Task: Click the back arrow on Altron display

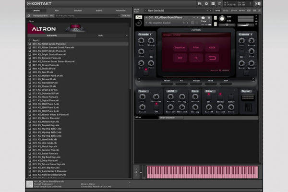Action: [x=212, y=58]
